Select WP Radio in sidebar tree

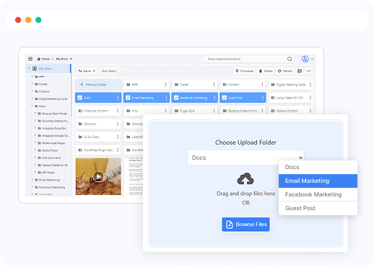pos(48,173)
